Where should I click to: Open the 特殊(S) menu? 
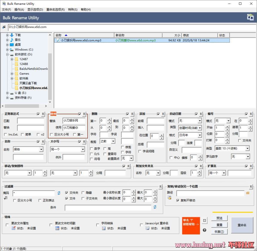coord(73,10)
